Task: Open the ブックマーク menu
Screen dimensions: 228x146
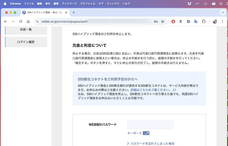Action: click(69, 4)
